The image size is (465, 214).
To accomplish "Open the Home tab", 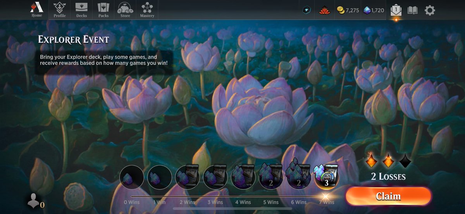I will click(37, 10).
